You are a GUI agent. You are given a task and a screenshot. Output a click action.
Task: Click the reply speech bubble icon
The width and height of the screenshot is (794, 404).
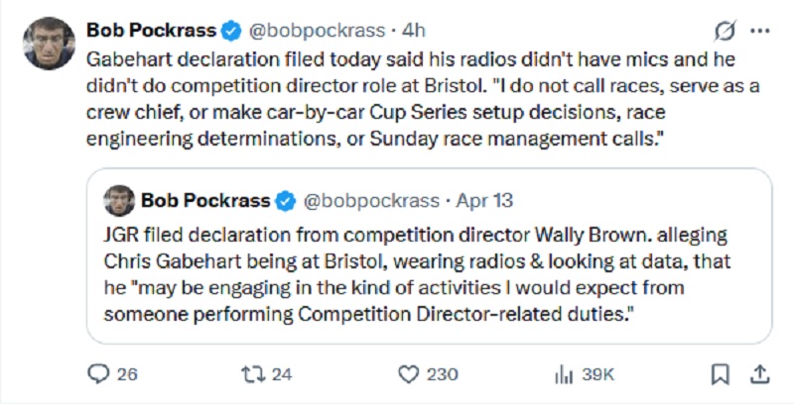[x=100, y=373]
